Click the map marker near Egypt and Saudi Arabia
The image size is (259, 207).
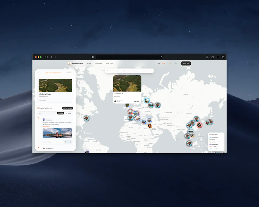(x=150, y=126)
